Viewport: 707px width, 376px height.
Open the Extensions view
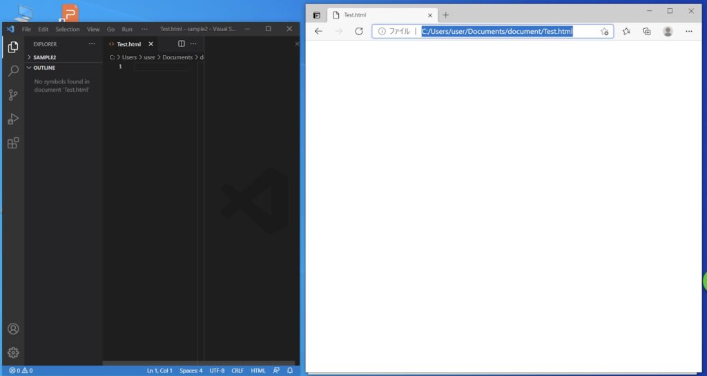pyautogui.click(x=12, y=143)
